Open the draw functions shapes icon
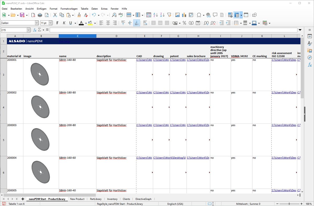 254,15
